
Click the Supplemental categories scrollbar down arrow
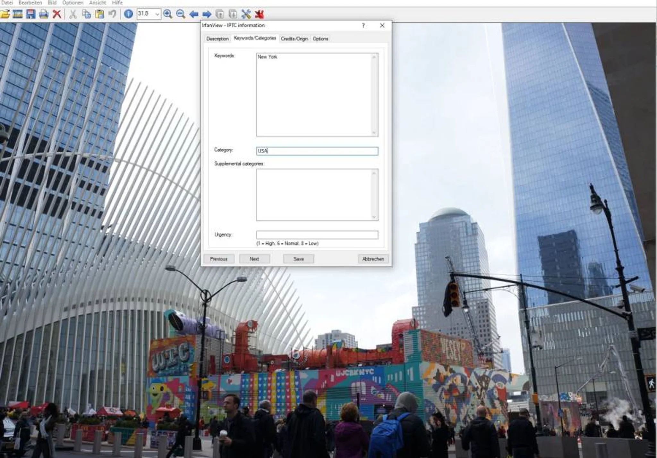coord(374,217)
